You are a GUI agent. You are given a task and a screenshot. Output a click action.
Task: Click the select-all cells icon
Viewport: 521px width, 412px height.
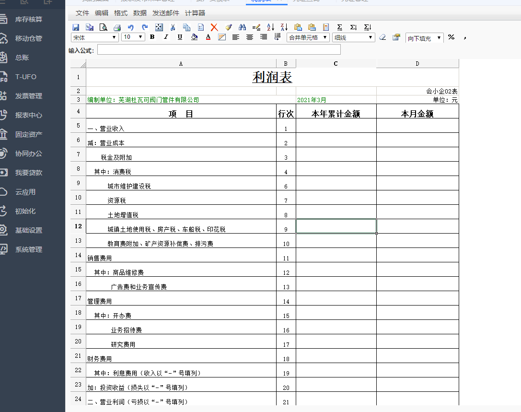pyautogui.click(x=159, y=27)
